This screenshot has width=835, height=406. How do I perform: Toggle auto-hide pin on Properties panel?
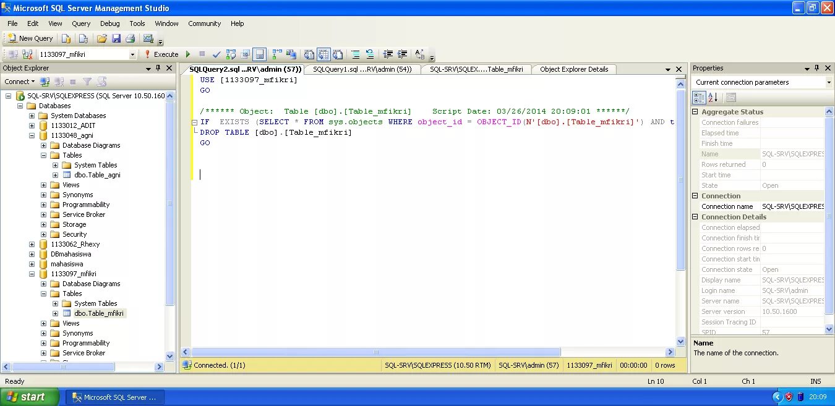817,68
